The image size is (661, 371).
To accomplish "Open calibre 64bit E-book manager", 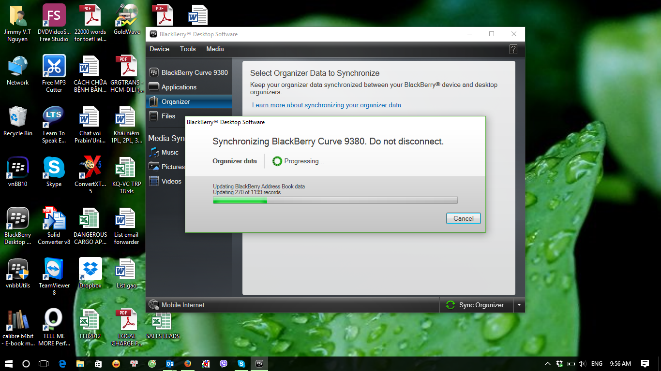I will (x=18, y=327).
